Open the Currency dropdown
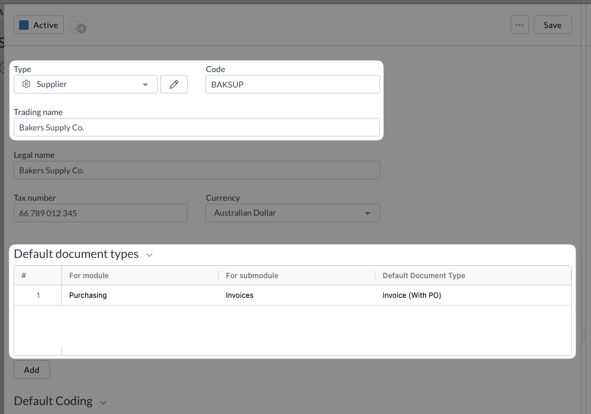 tap(293, 213)
